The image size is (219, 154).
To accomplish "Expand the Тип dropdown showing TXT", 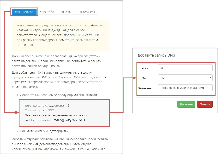I will (x=185, y=78).
